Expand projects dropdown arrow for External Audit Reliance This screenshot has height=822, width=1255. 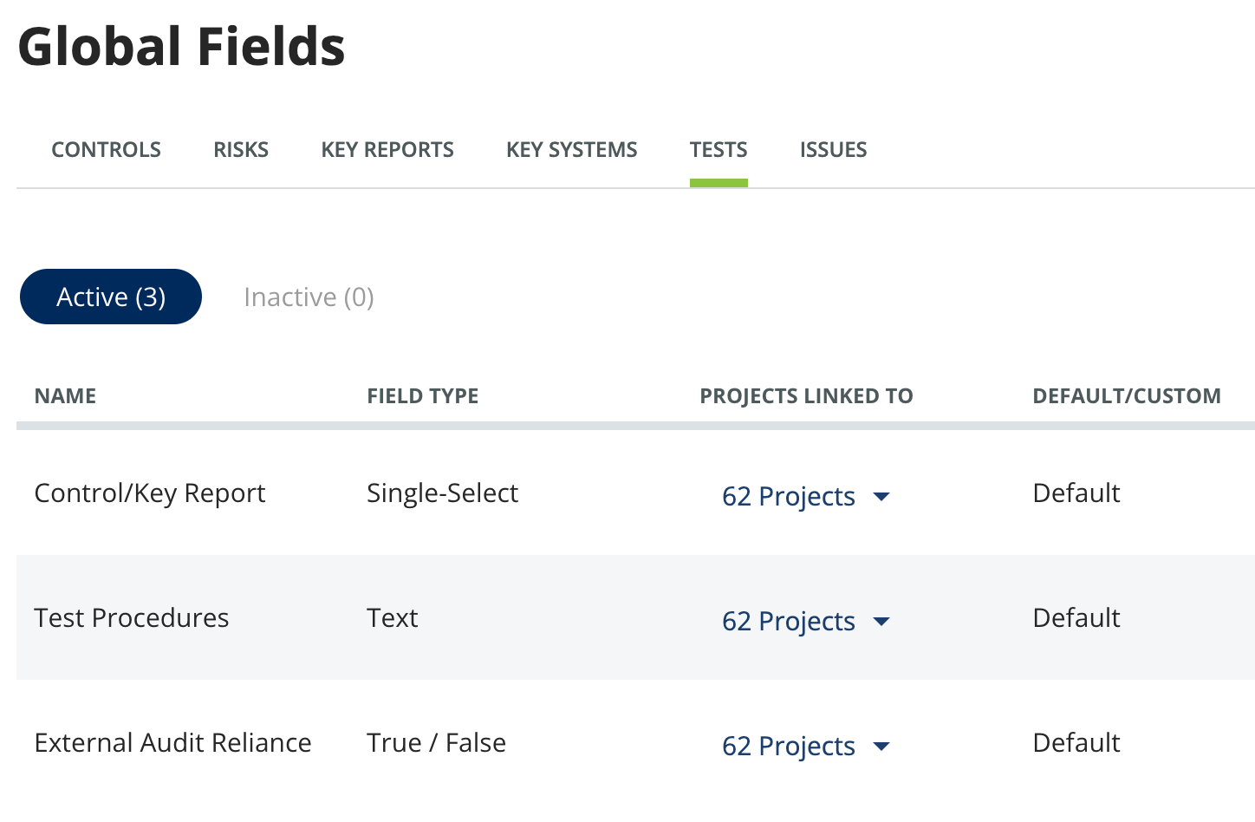881,747
